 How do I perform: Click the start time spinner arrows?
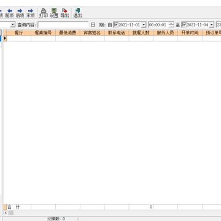click(171, 25)
